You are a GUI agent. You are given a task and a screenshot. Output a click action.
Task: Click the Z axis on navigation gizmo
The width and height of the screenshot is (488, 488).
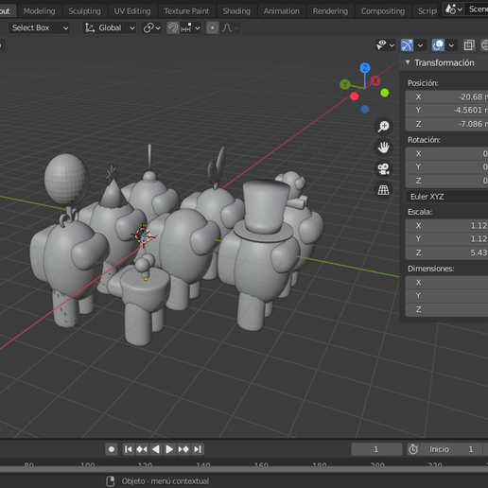click(365, 68)
